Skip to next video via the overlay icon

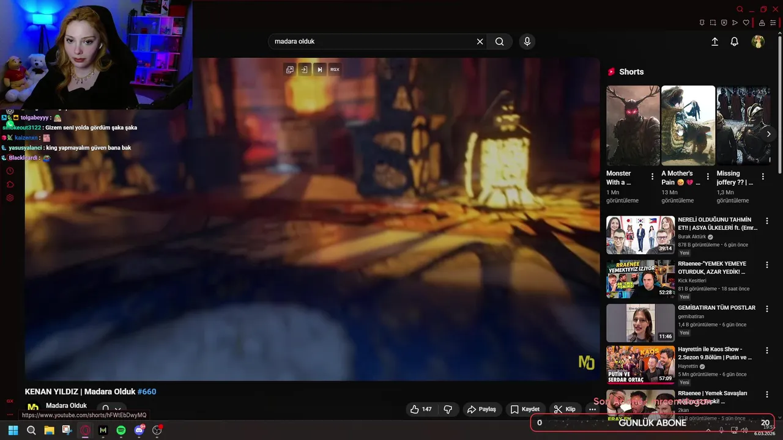click(x=319, y=70)
